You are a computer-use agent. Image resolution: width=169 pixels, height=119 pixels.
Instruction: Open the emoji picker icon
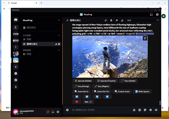click(151, 110)
